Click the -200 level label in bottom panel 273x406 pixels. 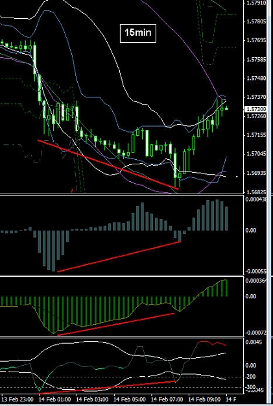[x=250, y=377]
